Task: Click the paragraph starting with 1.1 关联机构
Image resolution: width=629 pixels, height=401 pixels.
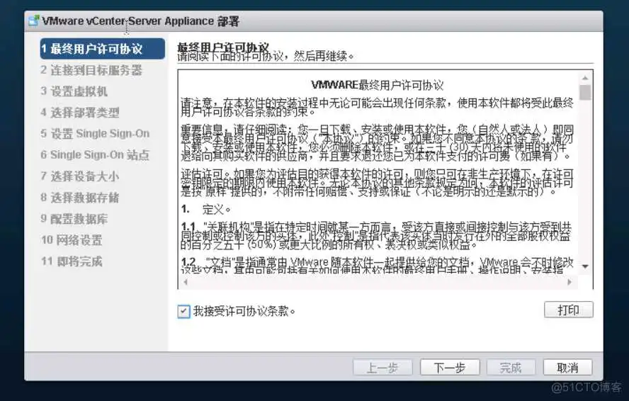Action: pos(376,235)
